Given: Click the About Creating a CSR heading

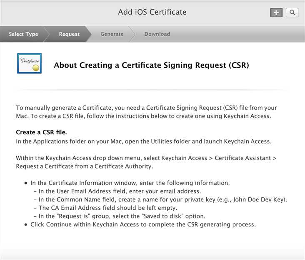Looking at the screenshot, I should pos(151,65).
